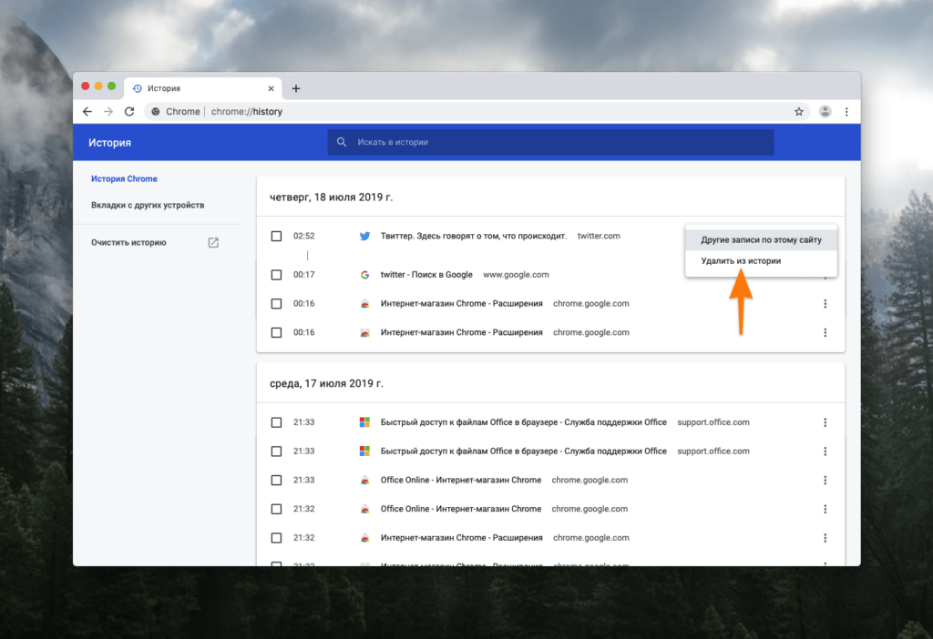
Task: Open Вкладки с других устройств
Action: coord(148,205)
